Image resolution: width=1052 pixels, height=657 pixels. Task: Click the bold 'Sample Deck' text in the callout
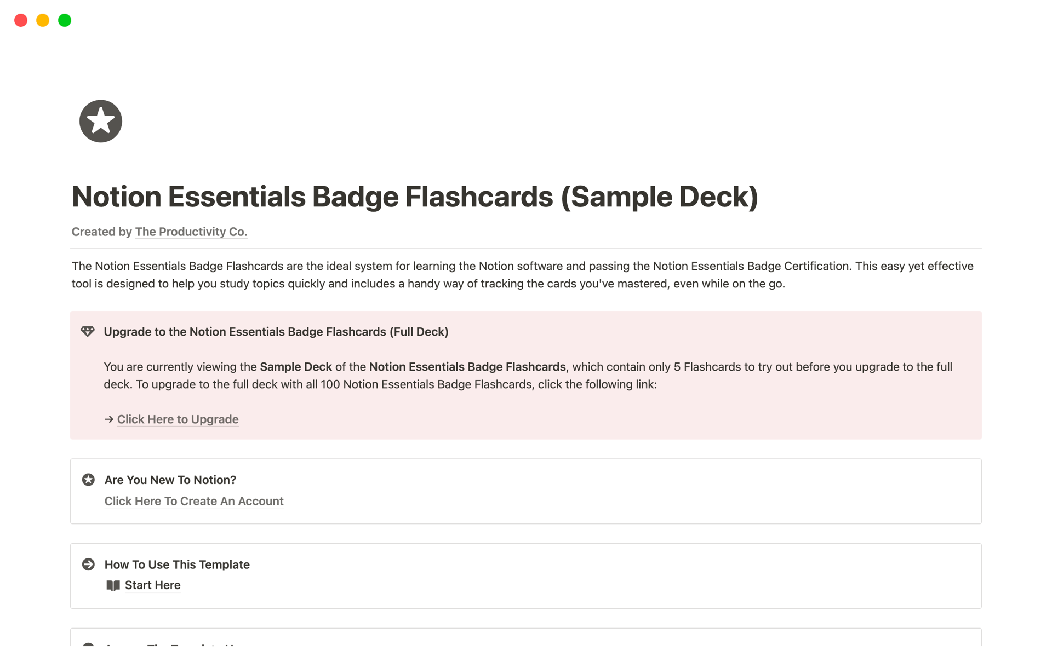coord(296,367)
